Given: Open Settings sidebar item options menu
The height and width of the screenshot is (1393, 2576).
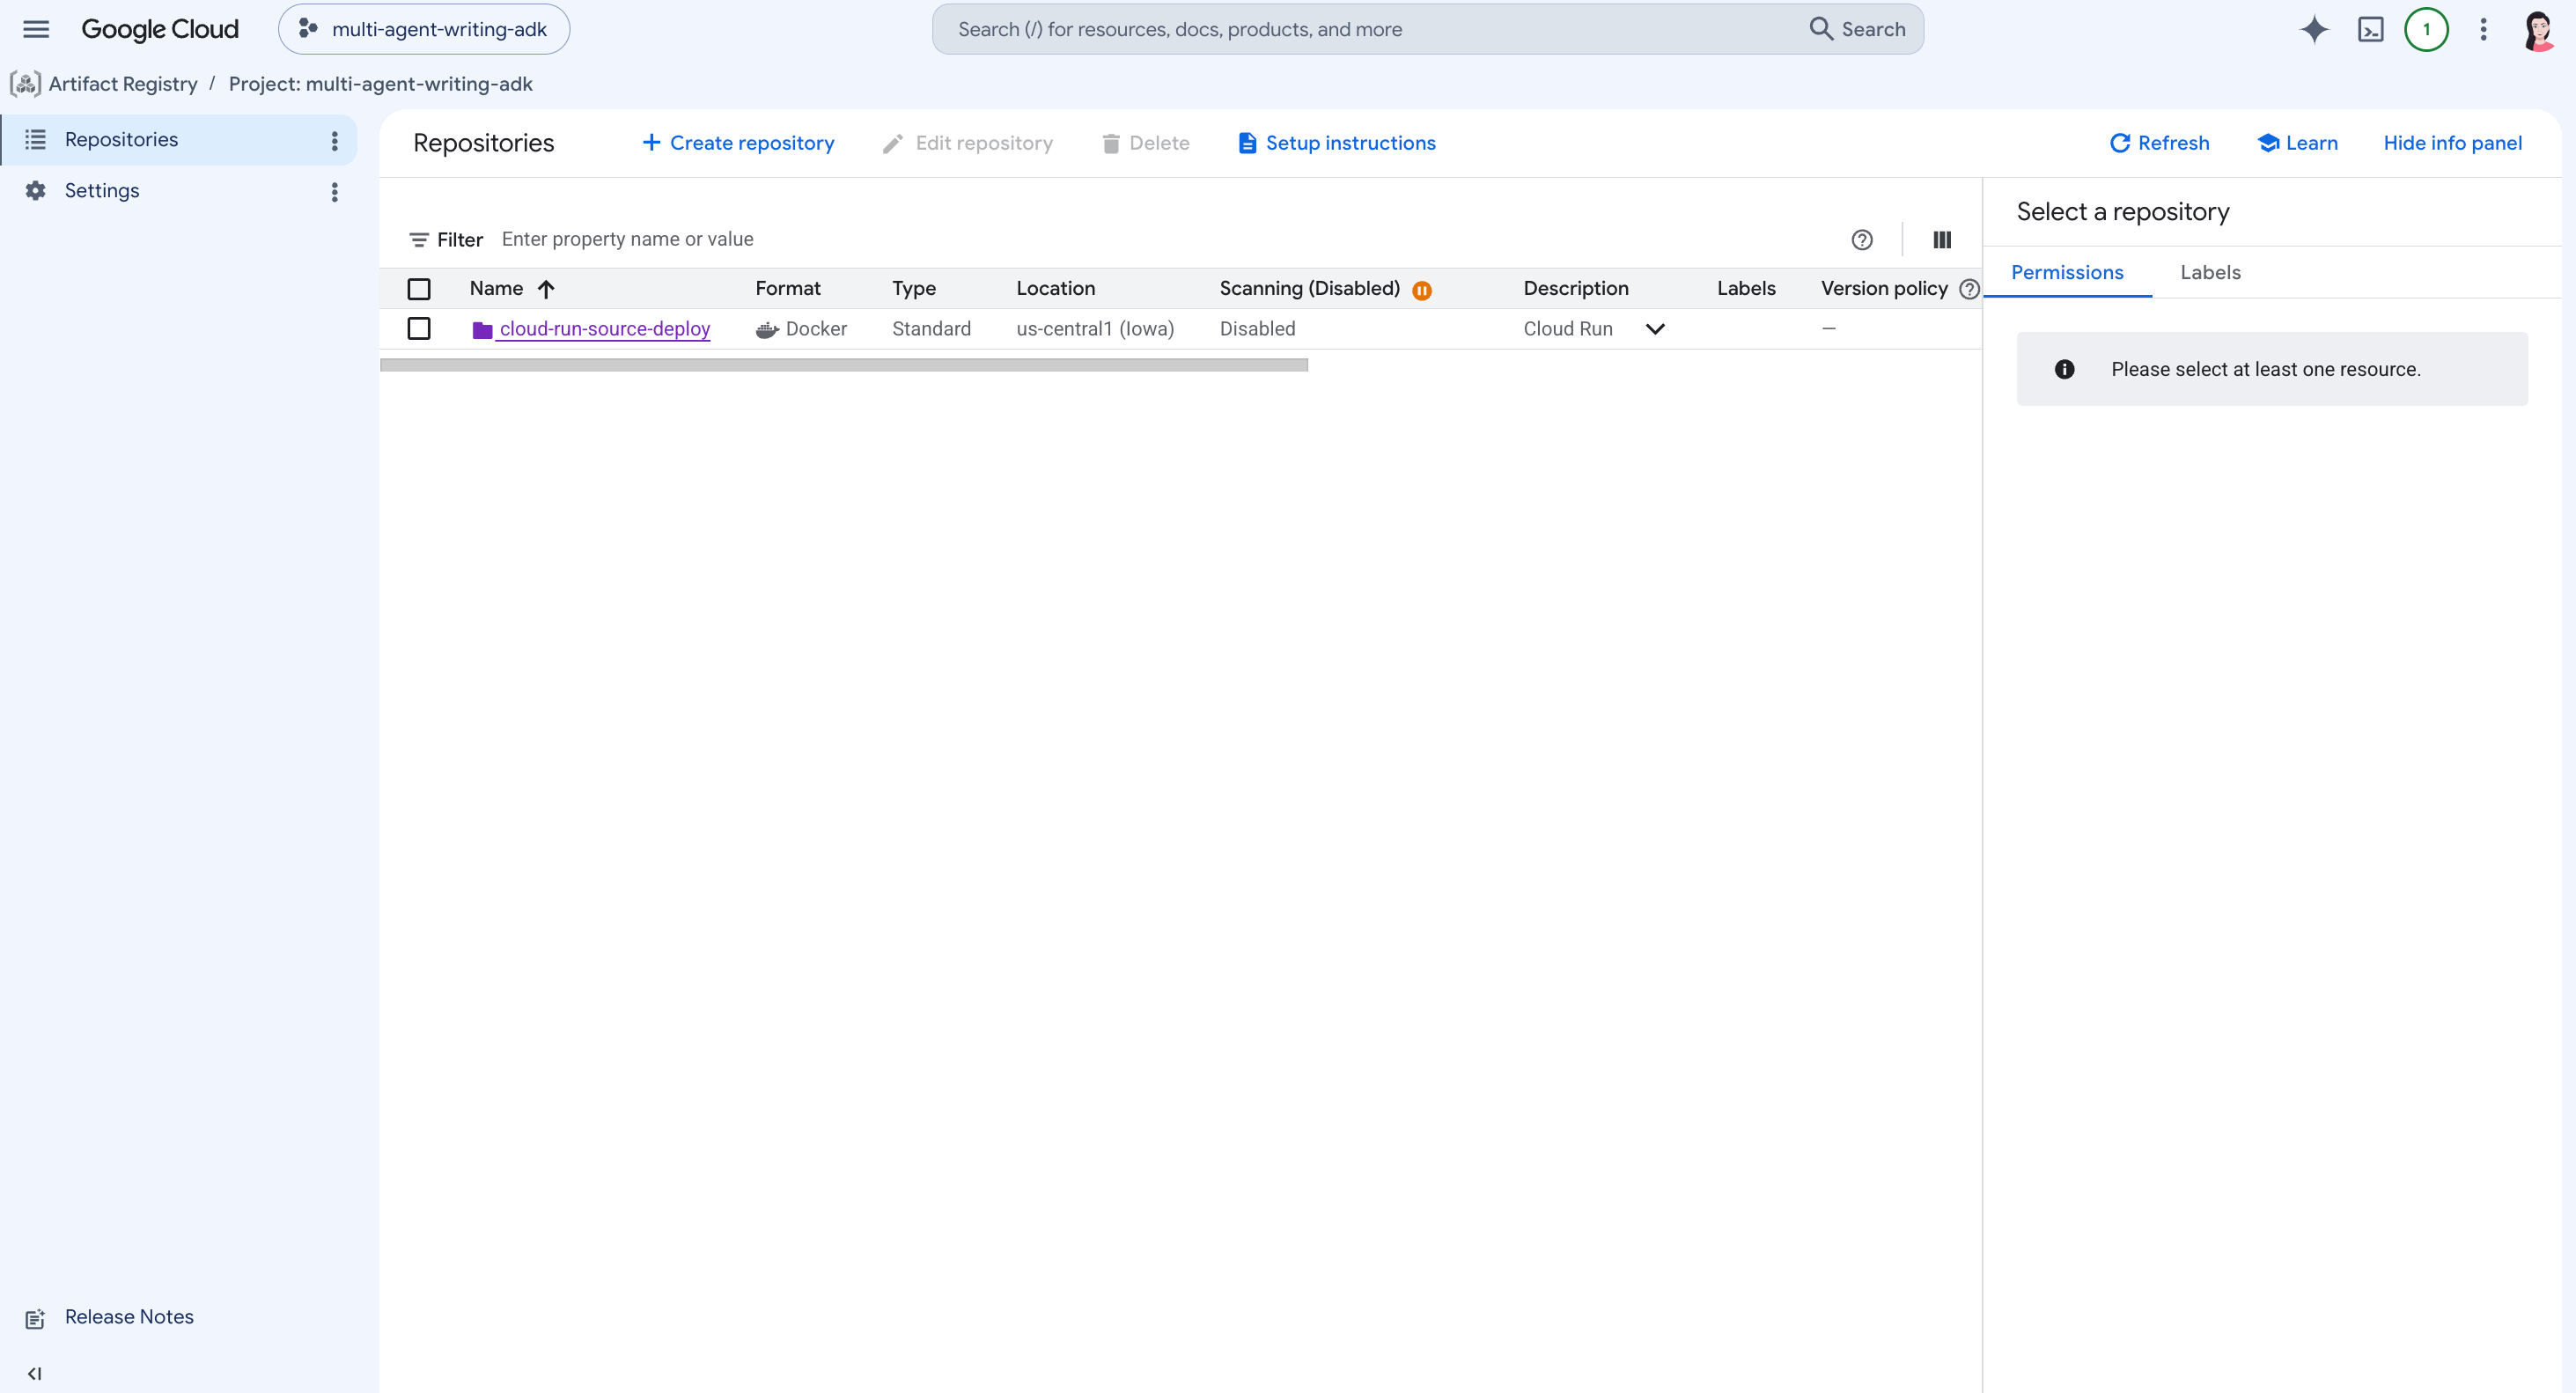Looking at the screenshot, I should tap(335, 192).
